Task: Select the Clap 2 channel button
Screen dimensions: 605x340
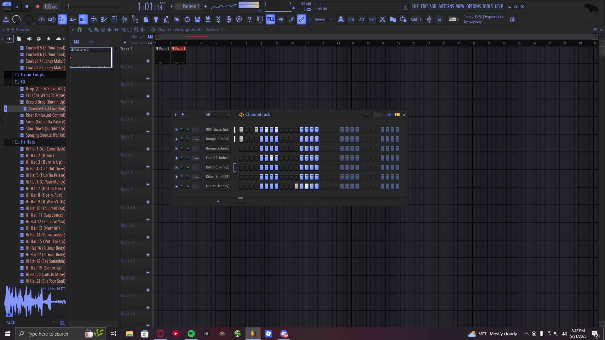Action: 217,158
